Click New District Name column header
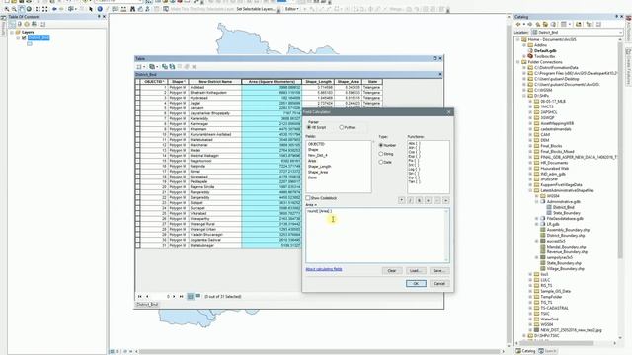This screenshot has width=632, height=355. pos(215,82)
